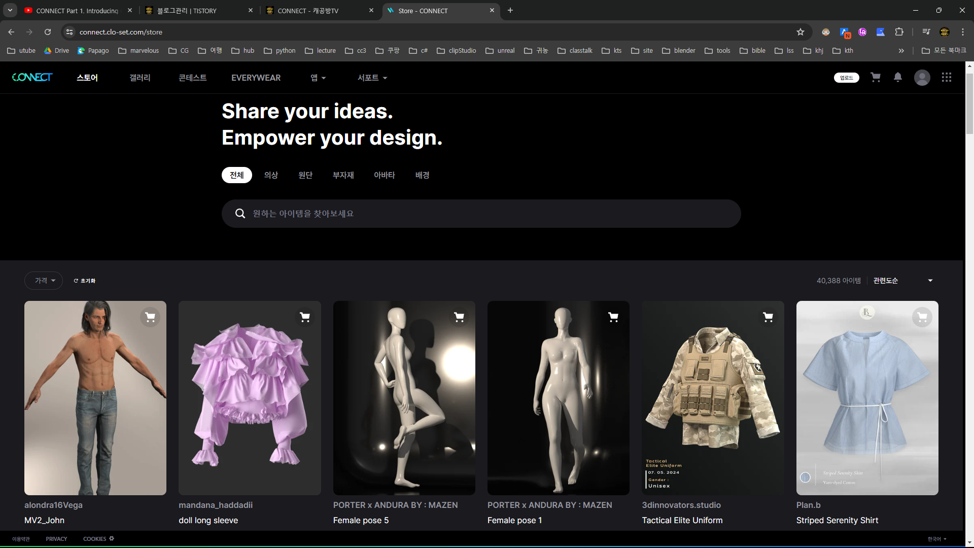This screenshot has width=974, height=548.
Task: Select the 원단 category filter
Action: 305,175
